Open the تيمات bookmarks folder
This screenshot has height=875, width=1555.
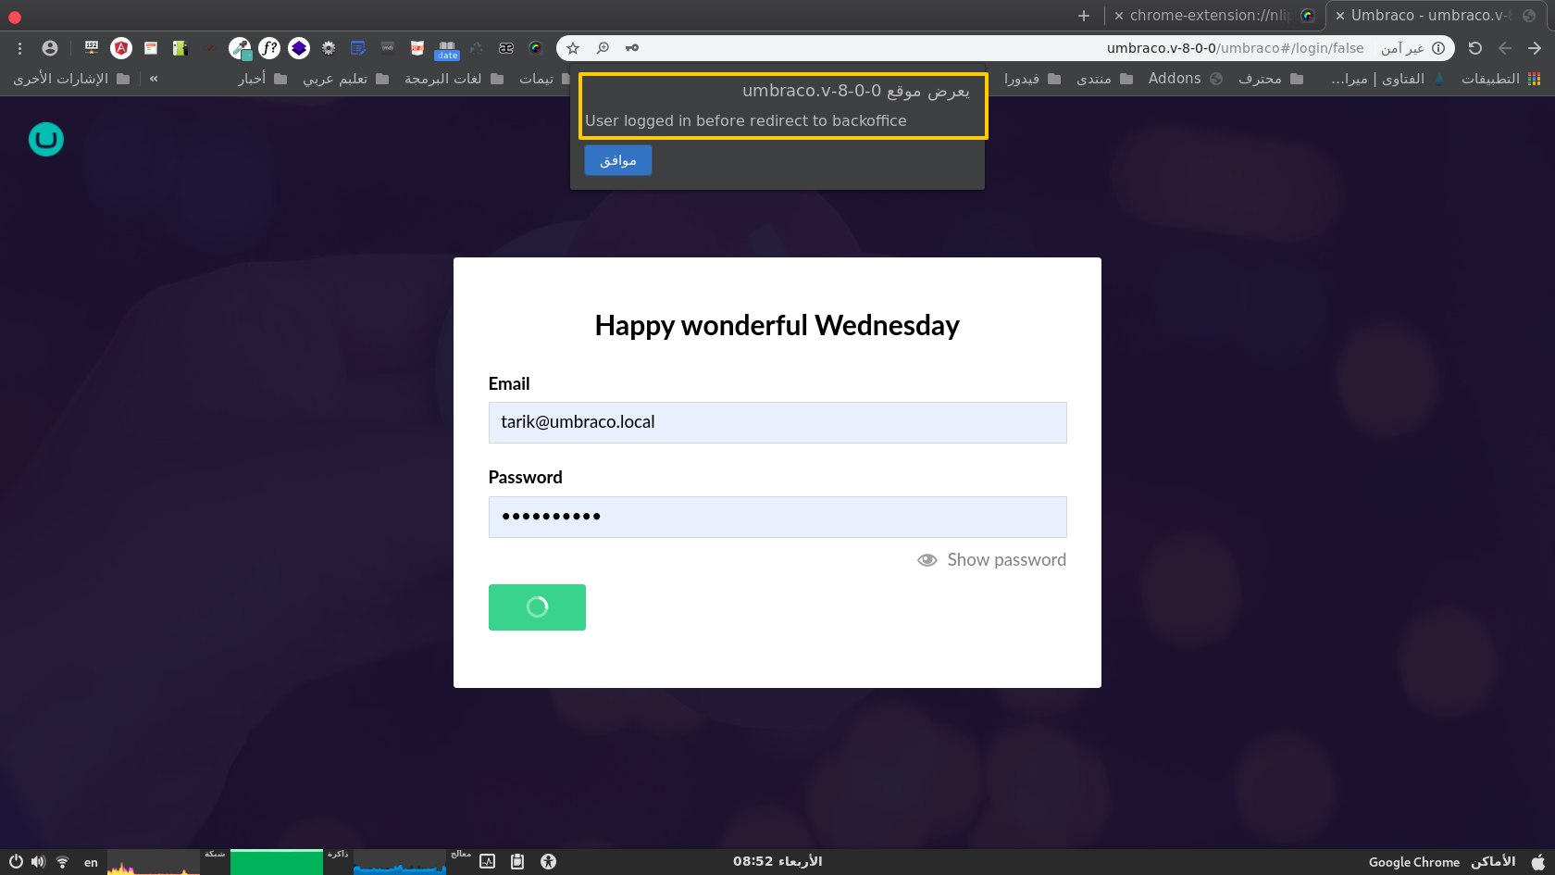tap(544, 79)
